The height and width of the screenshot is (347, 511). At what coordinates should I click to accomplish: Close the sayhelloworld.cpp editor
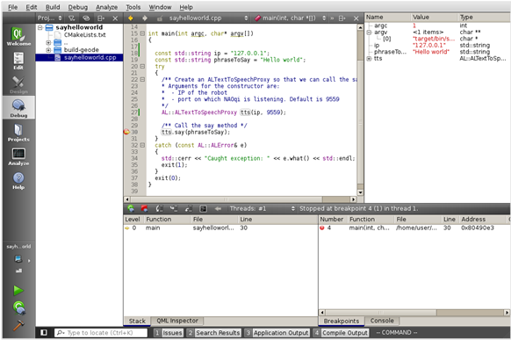356,18
